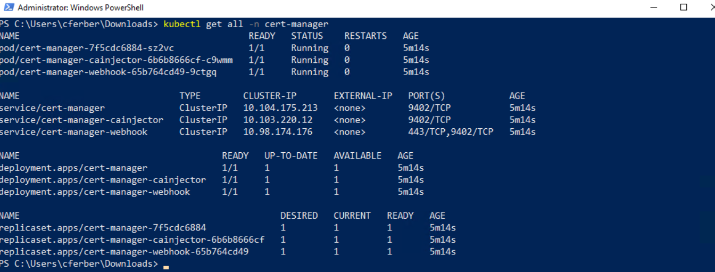Click replicaset.apps/cert-manager-webhook-65b764cd49 name
Screen dimensions: 715x272
(124, 251)
